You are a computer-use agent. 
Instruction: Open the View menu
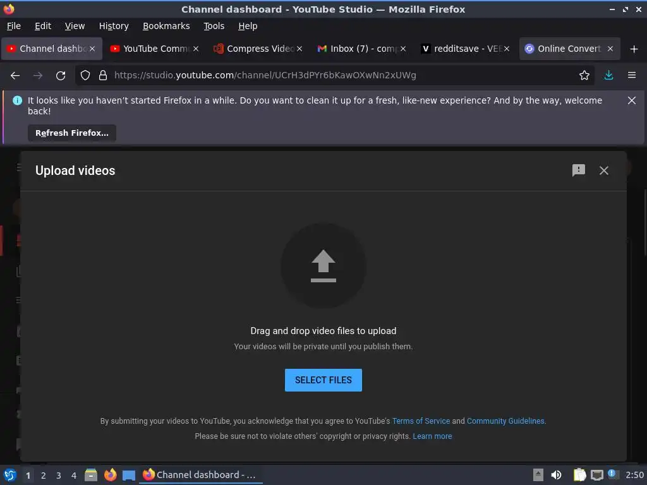pos(75,26)
